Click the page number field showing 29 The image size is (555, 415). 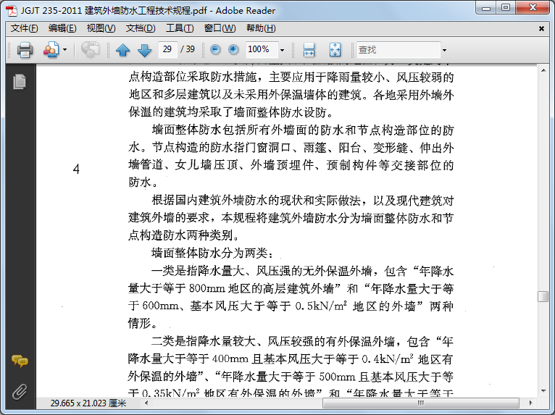point(168,49)
